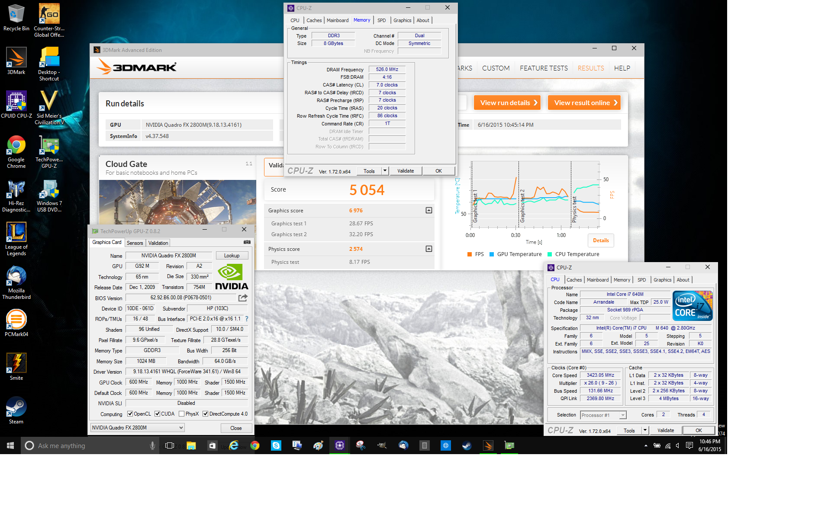Image resolution: width=831 pixels, height=519 pixels.
Task: Open the GPU selection dropdown in GPU-Z
Action: (137, 428)
